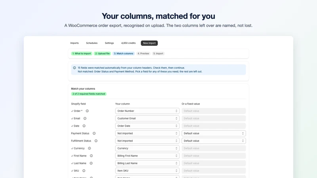The width and height of the screenshot is (317, 178).
Task: Click the 'Or a fixed value' column header
Action: point(191,104)
